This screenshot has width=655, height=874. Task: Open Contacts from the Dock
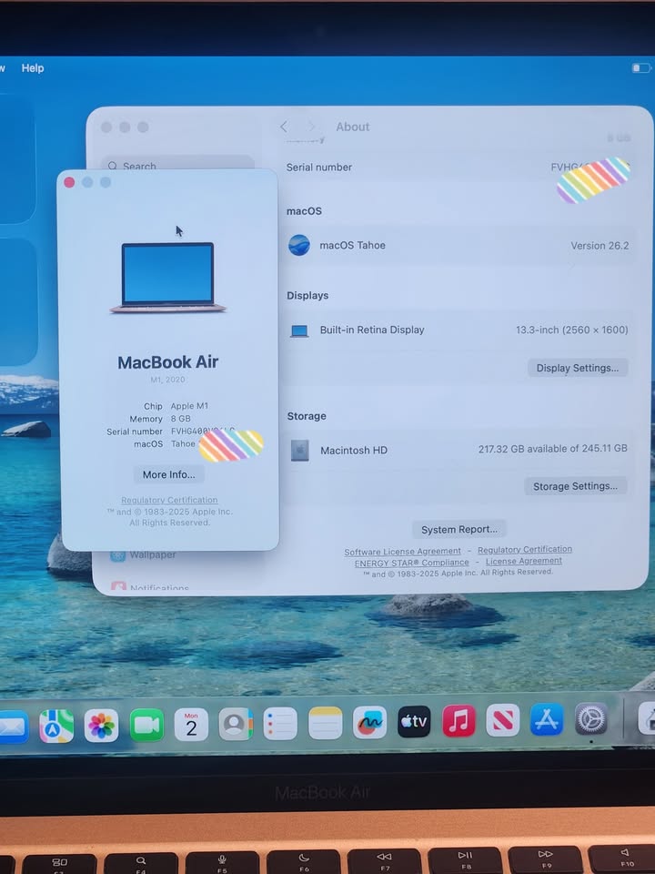[x=236, y=724]
